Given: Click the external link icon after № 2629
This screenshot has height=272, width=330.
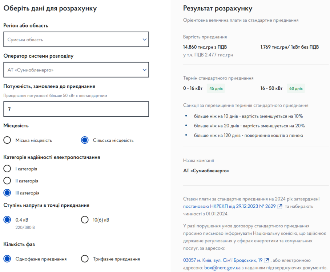Looking at the screenshot, I should 279,206.
